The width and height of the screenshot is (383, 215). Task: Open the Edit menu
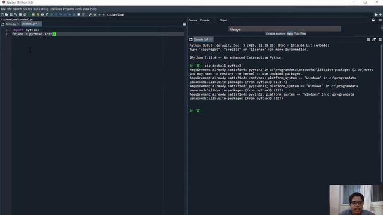click(9, 9)
